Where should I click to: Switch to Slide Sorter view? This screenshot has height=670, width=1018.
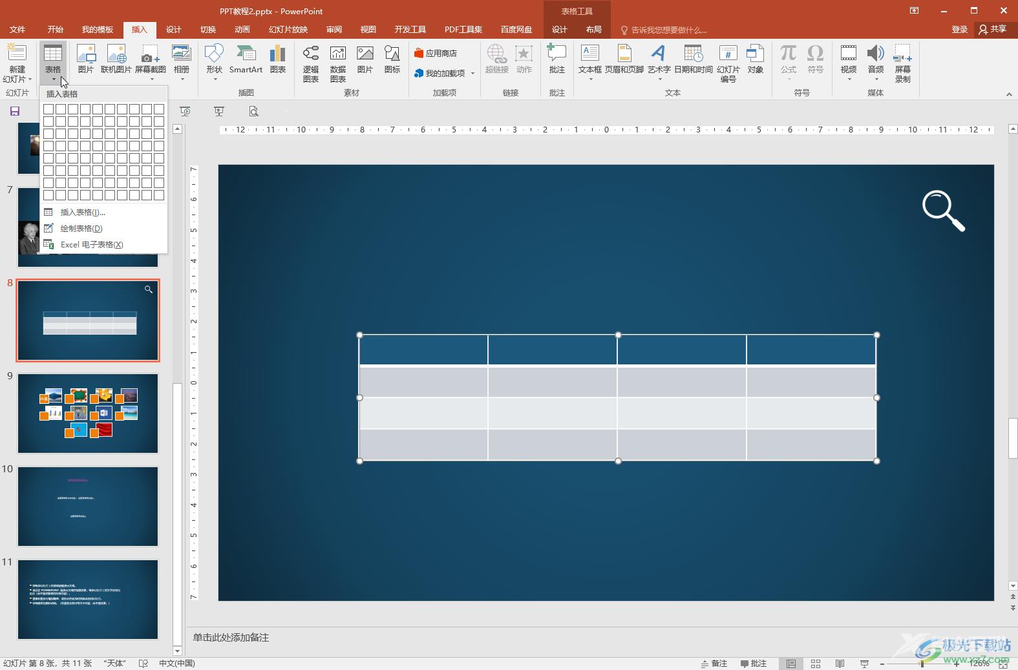point(816,664)
